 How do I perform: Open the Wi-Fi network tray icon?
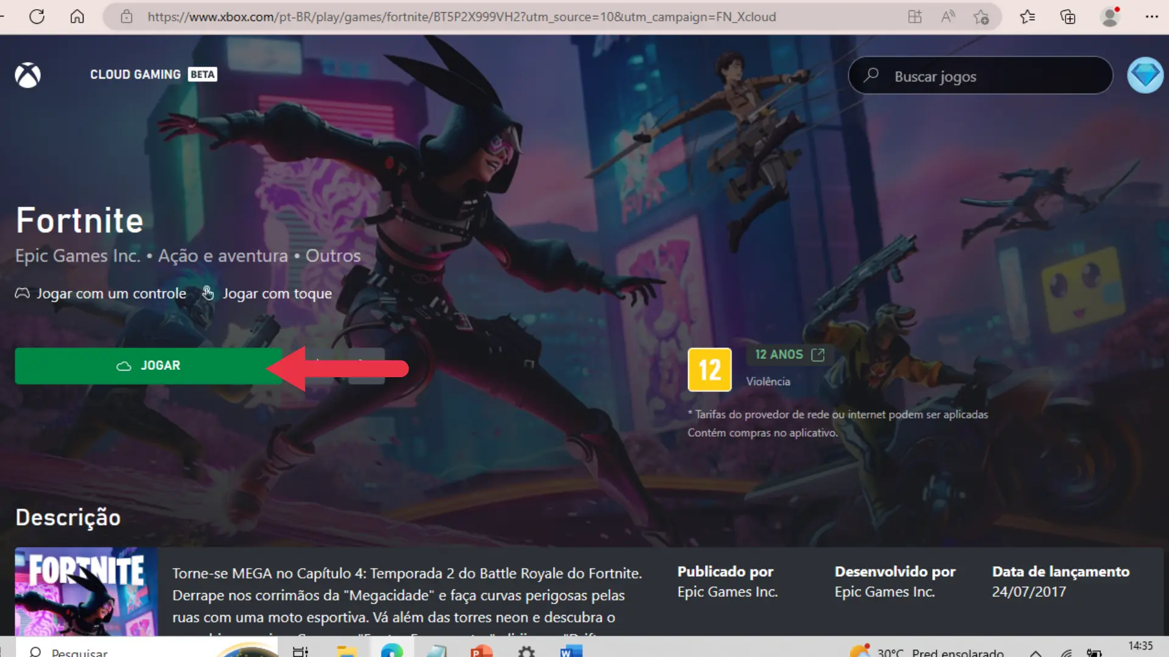[x=1066, y=653]
